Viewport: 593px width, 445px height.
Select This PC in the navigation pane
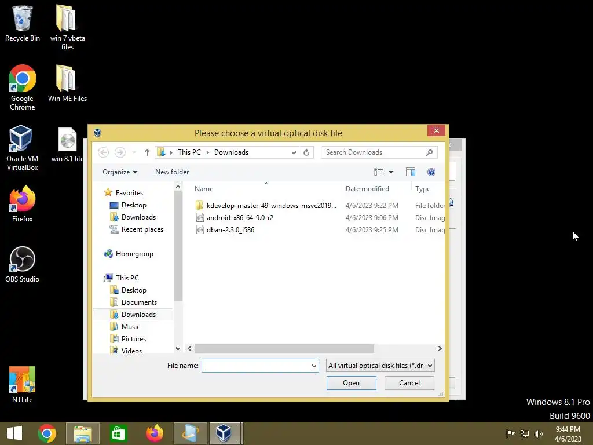click(122, 278)
